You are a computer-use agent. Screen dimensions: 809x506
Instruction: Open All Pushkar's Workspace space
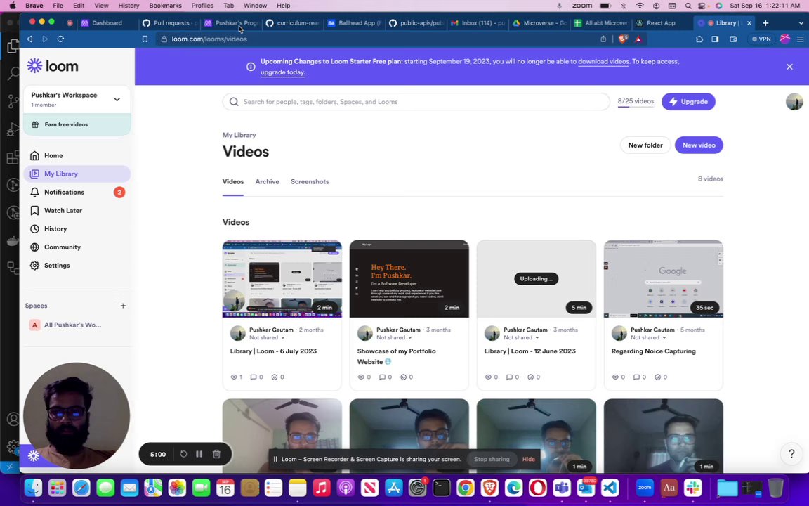click(x=77, y=325)
